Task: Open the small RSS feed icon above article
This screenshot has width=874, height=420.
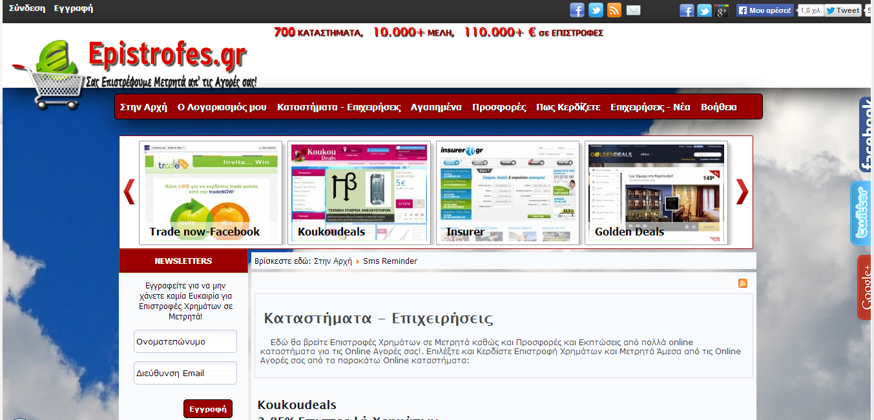Action: (x=743, y=283)
